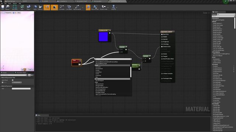This screenshot has width=236, height=132.
Task: Open the Window menu
Action: [x=15, y=3]
